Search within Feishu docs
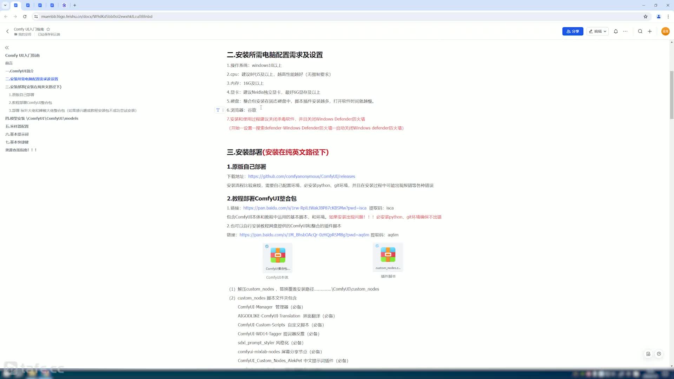Screen dimensions: 674x379 640,31
